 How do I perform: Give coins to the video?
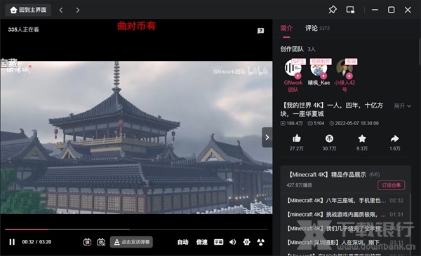(329, 138)
